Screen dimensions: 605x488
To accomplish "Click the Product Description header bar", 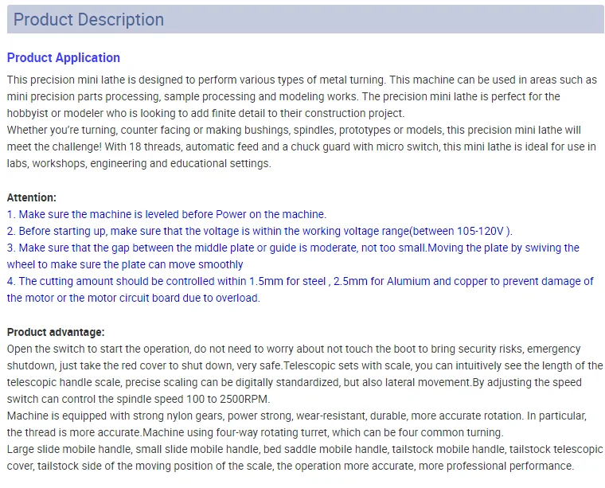I will [305, 19].
